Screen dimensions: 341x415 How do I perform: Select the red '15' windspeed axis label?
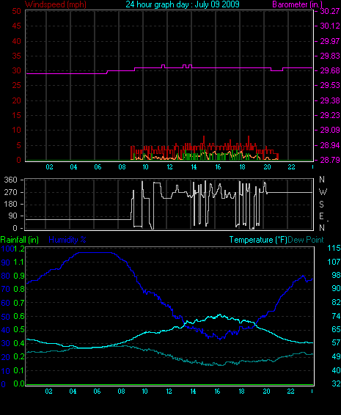coord(16,115)
